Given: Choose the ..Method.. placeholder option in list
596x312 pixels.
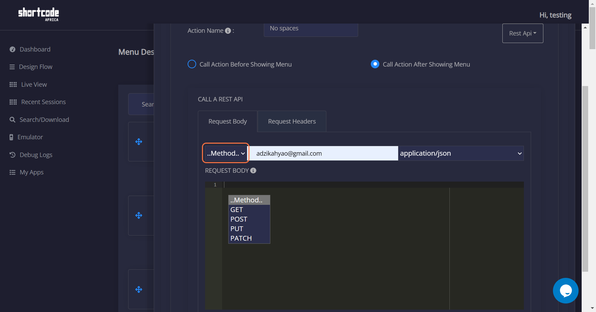Looking at the screenshot, I should [x=249, y=200].
